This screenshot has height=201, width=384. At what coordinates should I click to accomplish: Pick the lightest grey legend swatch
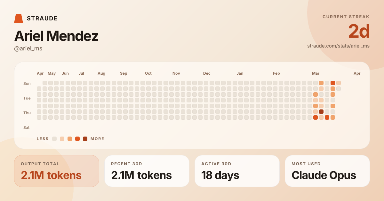(x=54, y=139)
